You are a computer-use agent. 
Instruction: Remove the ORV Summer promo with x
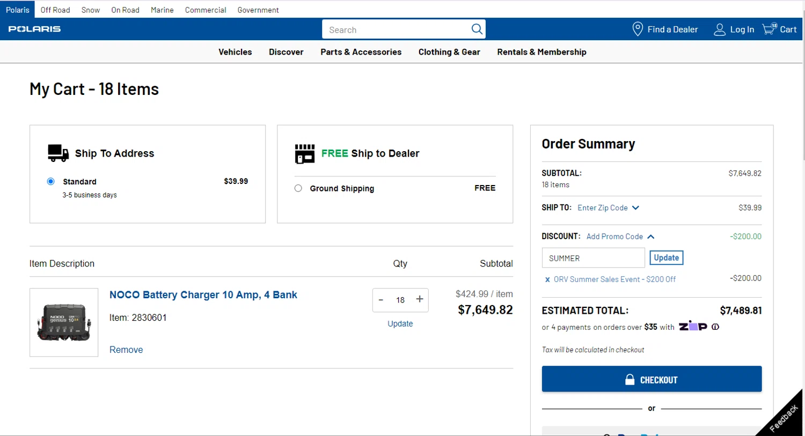pyautogui.click(x=547, y=279)
